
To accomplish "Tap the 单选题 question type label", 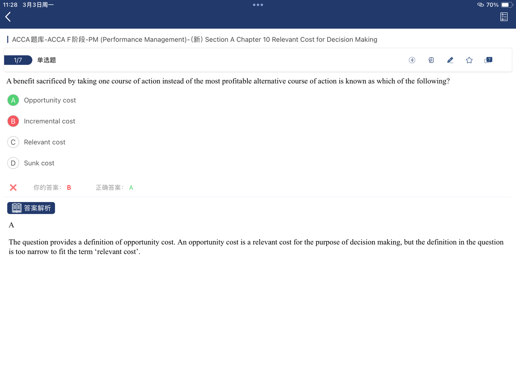I will [x=47, y=60].
